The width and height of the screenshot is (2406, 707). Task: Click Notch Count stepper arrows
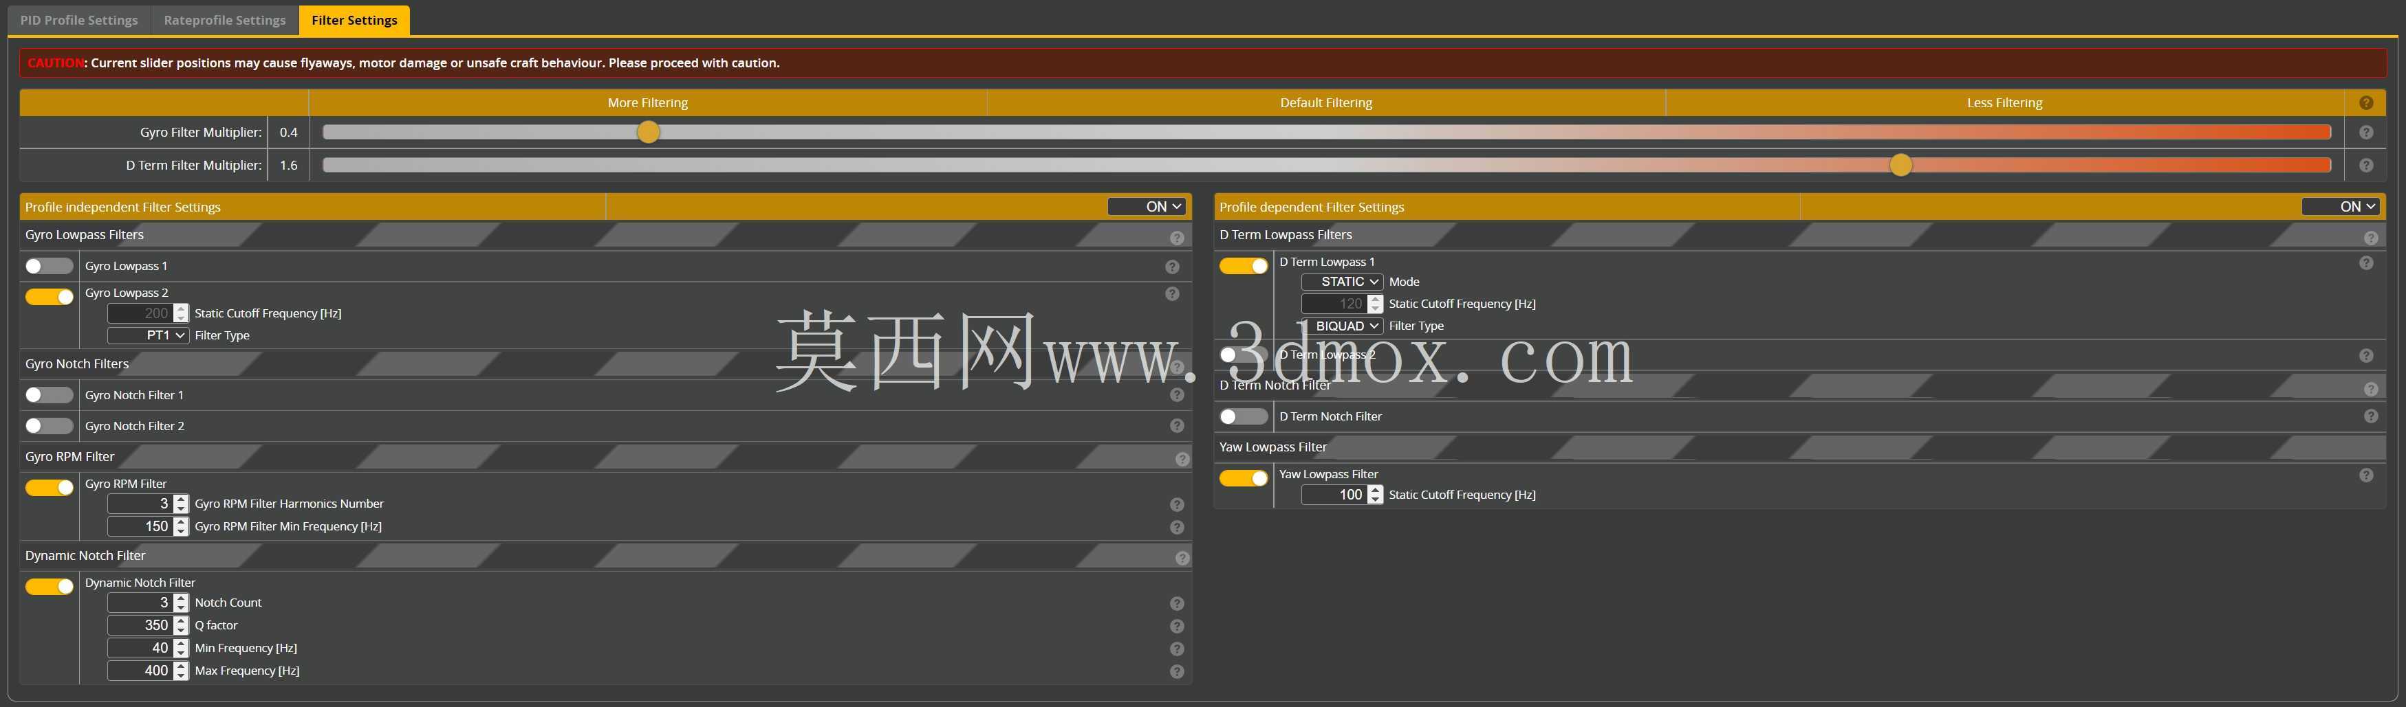pyautogui.click(x=181, y=603)
